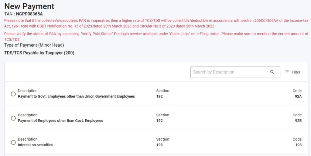Focus the Search by Description field
The image size is (311, 156).
(x=230, y=72)
